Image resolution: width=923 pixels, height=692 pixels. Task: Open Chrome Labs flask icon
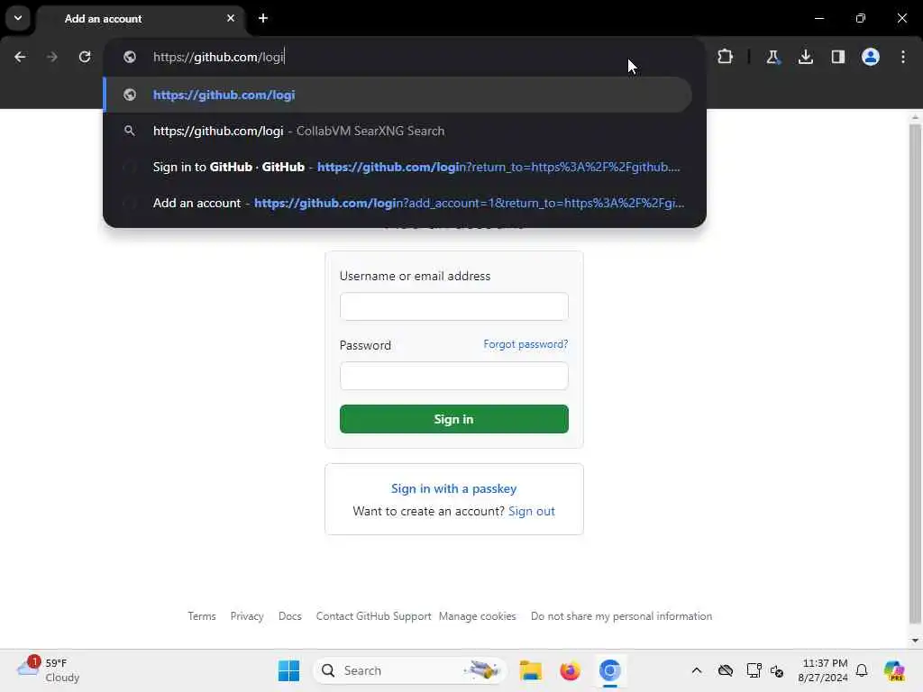(x=772, y=57)
